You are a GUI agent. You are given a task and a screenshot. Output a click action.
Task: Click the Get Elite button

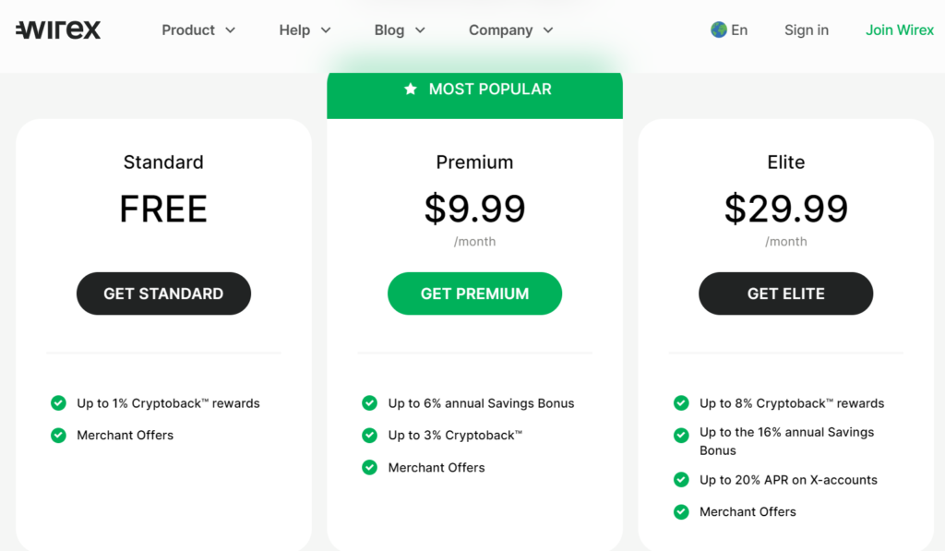[786, 293]
